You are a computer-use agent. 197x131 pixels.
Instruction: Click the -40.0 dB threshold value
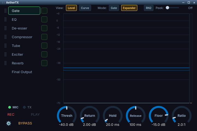coord(66,125)
